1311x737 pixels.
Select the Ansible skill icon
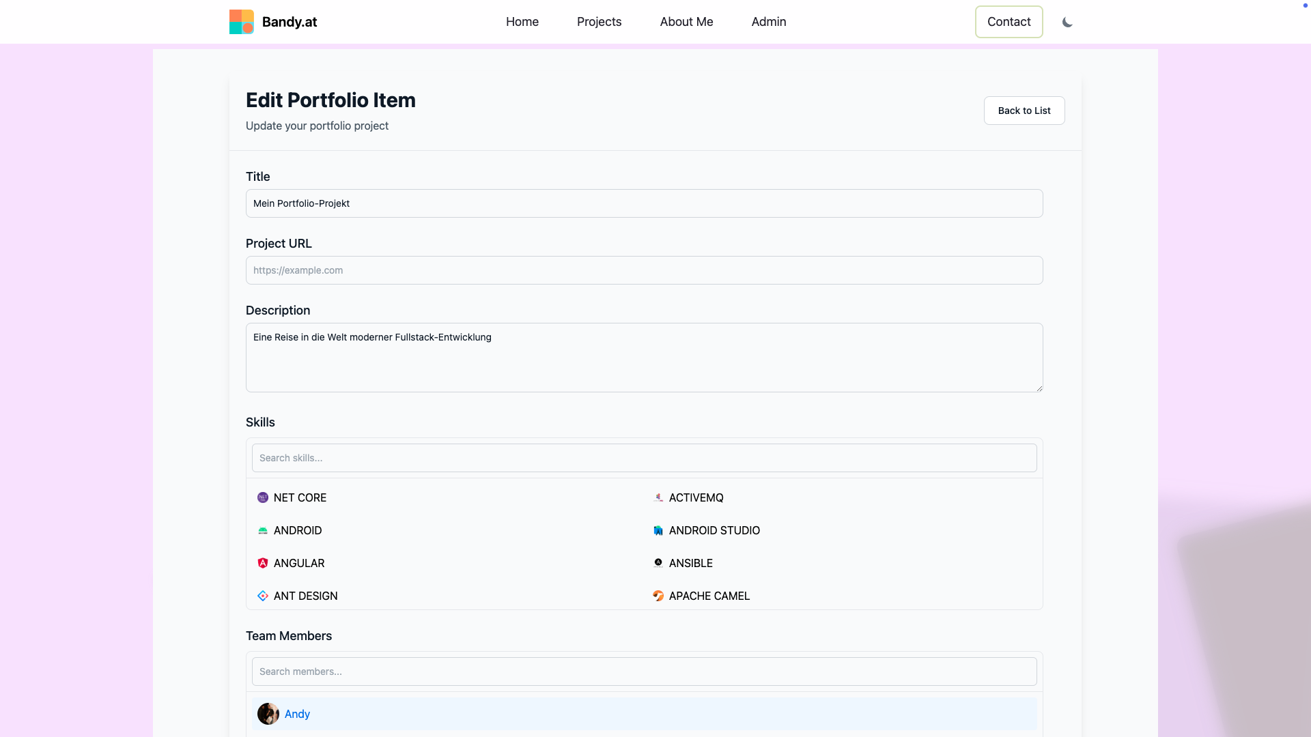658,563
